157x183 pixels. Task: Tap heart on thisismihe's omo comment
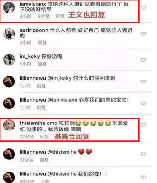[x=143, y=125]
